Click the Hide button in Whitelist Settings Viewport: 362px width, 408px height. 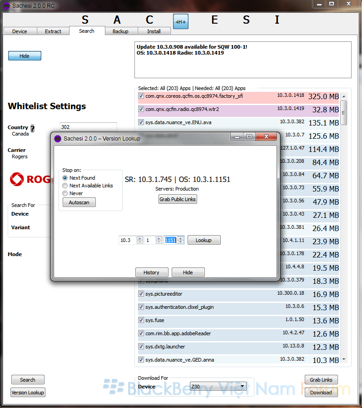[25, 55]
